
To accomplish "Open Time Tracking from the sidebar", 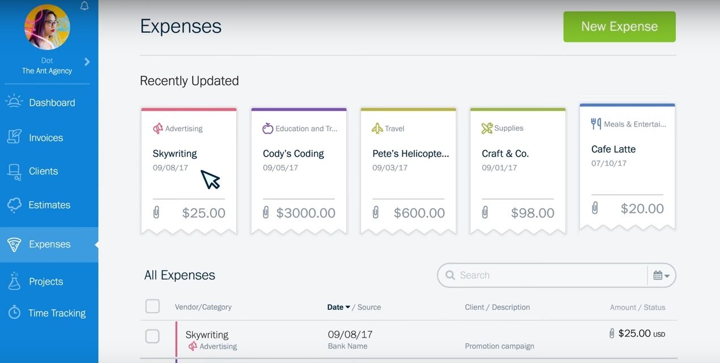I will [x=57, y=313].
